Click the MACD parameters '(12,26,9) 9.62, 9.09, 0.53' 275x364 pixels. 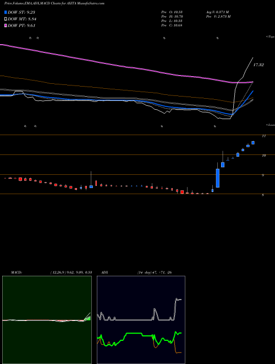coord(71,272)
